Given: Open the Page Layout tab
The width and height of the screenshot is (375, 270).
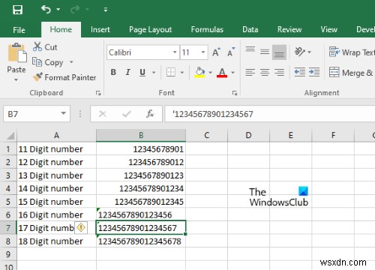Looking at the screenshot, I should click(151, 30).
